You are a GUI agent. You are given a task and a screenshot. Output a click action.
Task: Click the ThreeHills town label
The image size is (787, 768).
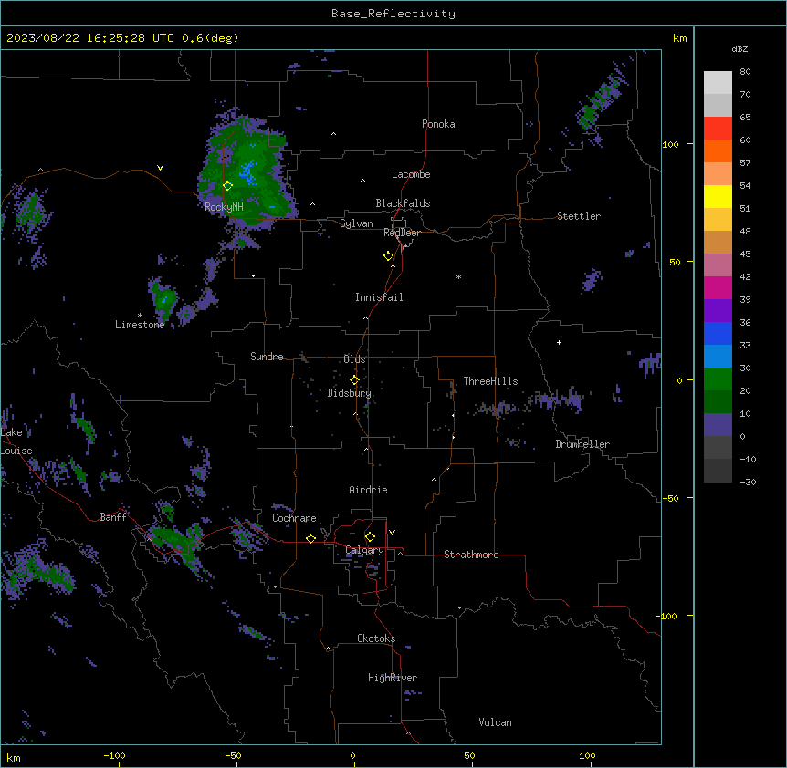pos(490,381)
